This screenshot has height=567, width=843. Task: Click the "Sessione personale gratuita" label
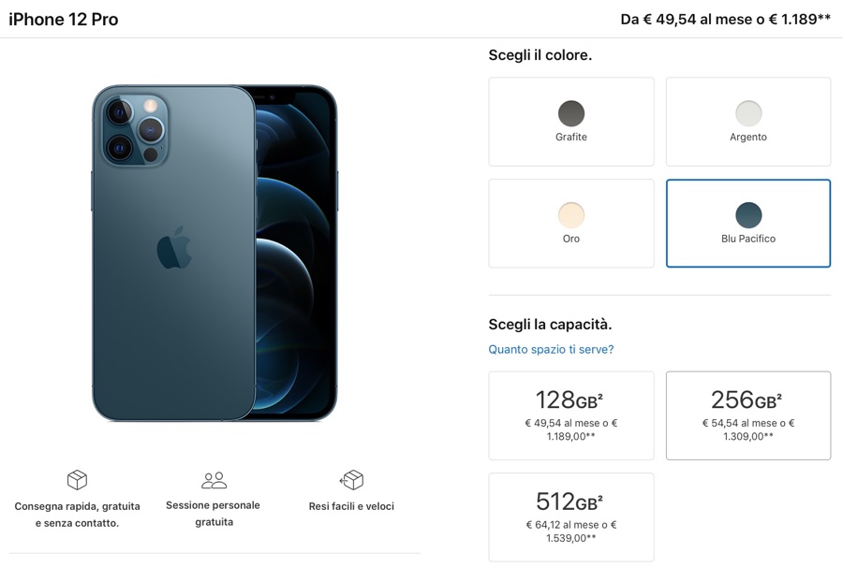[x=214, y=512]
